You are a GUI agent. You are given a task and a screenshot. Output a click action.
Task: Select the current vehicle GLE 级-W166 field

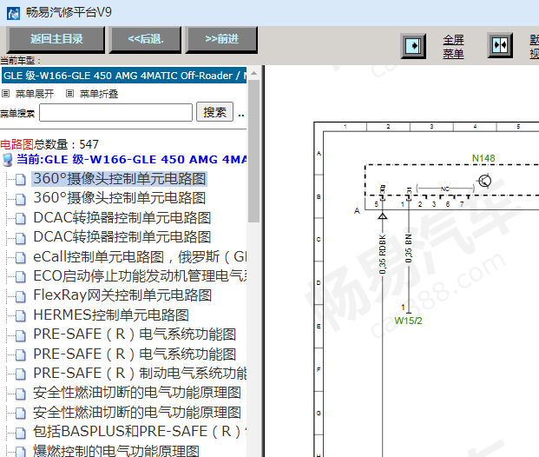(x=124, y=76)
